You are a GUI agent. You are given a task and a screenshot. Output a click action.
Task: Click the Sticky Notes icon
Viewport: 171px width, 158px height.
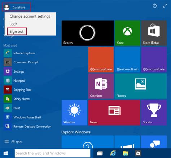tap(8, 99)
